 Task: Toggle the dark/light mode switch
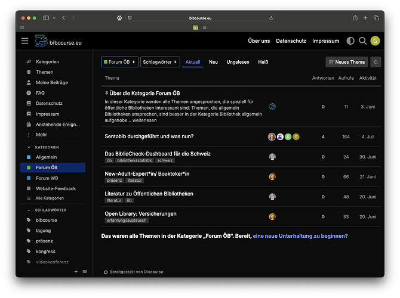tap(350, 41)
